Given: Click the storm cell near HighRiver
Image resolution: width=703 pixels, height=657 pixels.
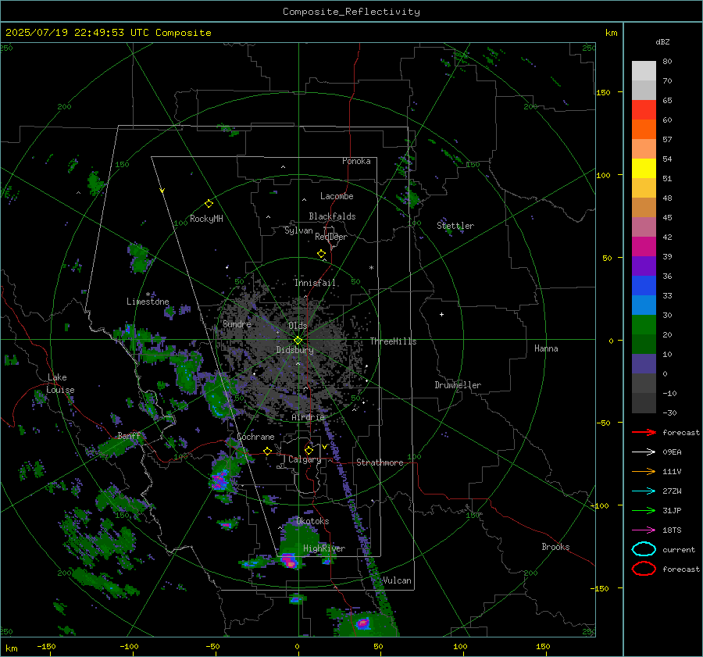Looking at the screenshot, I should [x=289, y=562].
